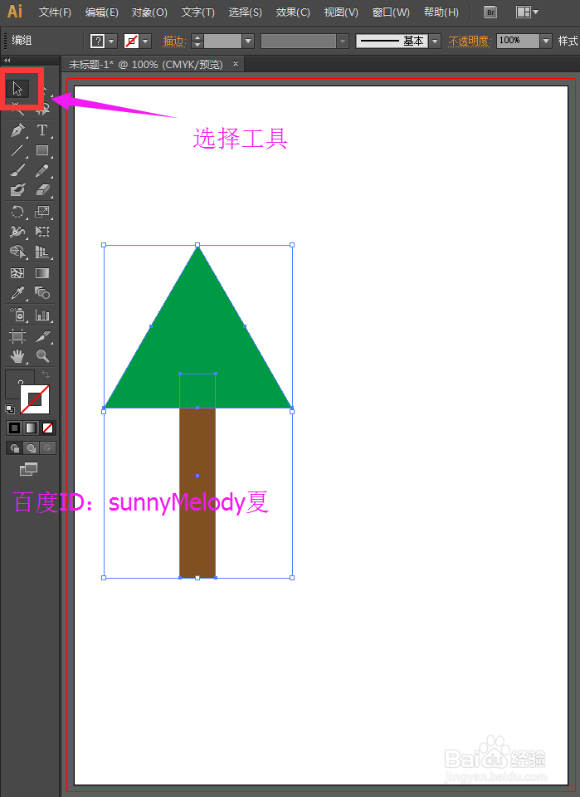Select the Perspective Grid tool
Image resolution: width=580 pixels, height=797 pixels.
42,252
